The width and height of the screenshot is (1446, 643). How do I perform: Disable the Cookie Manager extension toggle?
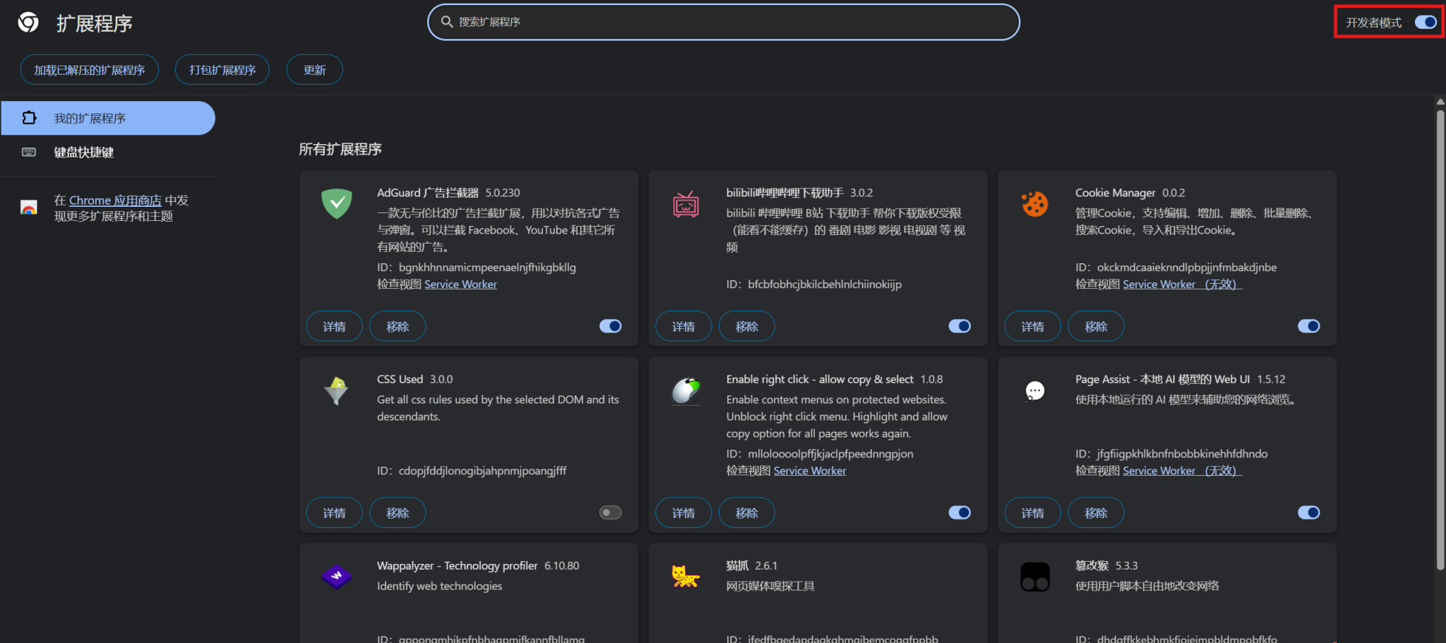(1308, 326)
